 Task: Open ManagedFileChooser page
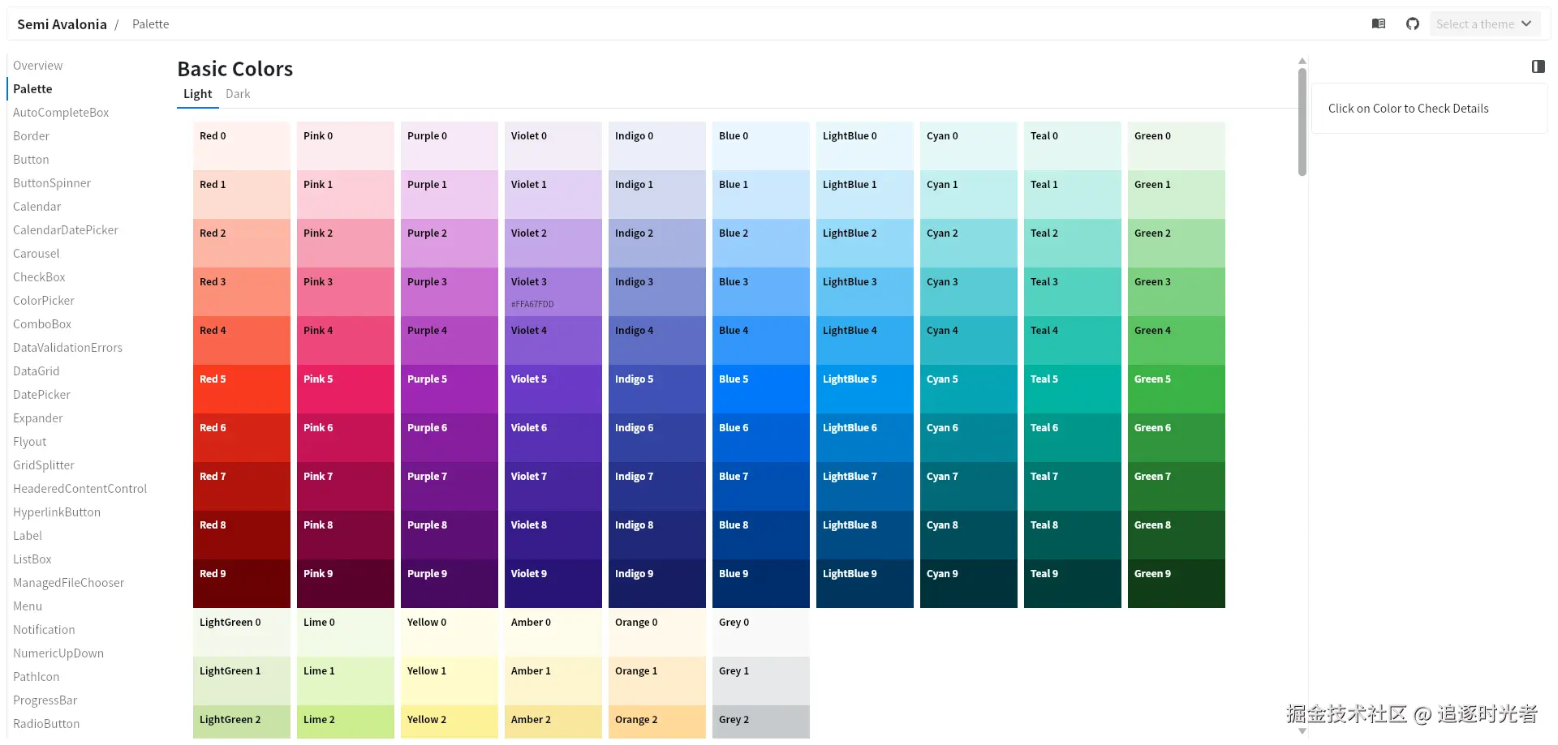(68, 583)
